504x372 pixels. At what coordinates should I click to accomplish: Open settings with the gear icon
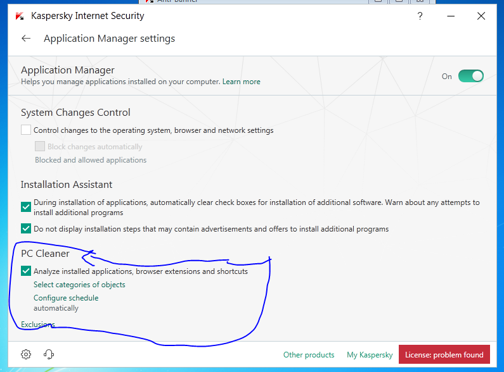(x=26, y=354)
